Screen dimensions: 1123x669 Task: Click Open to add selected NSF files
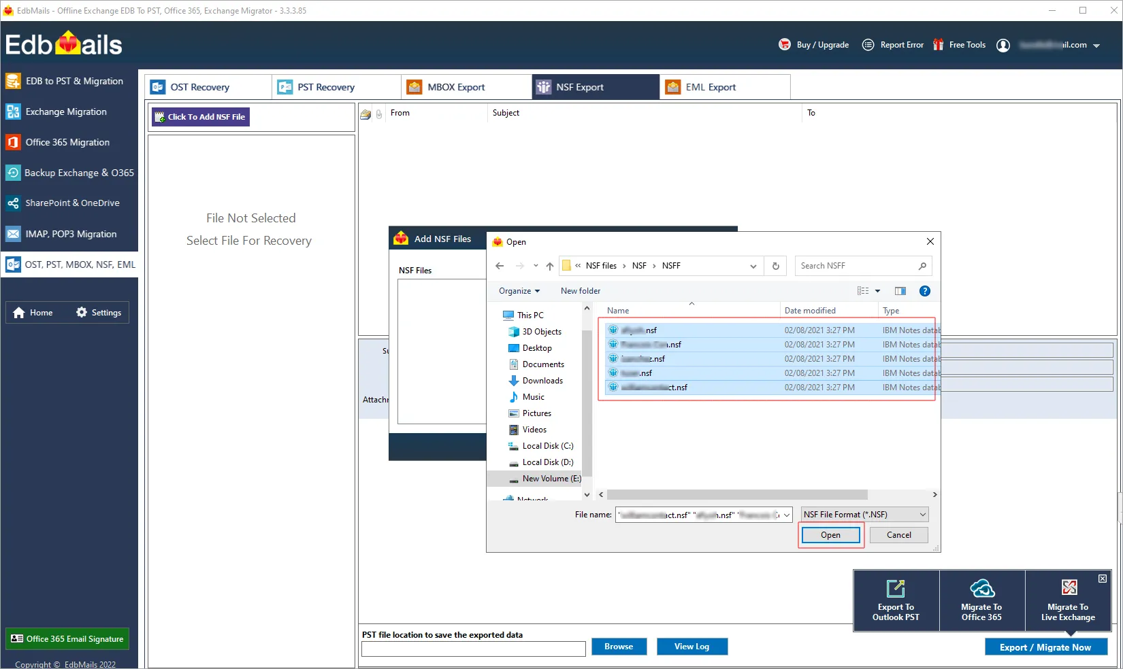[830, 535]
